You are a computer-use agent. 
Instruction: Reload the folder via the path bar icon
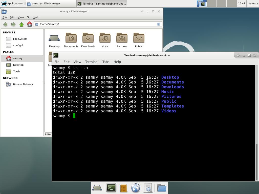tap(159, 24)
